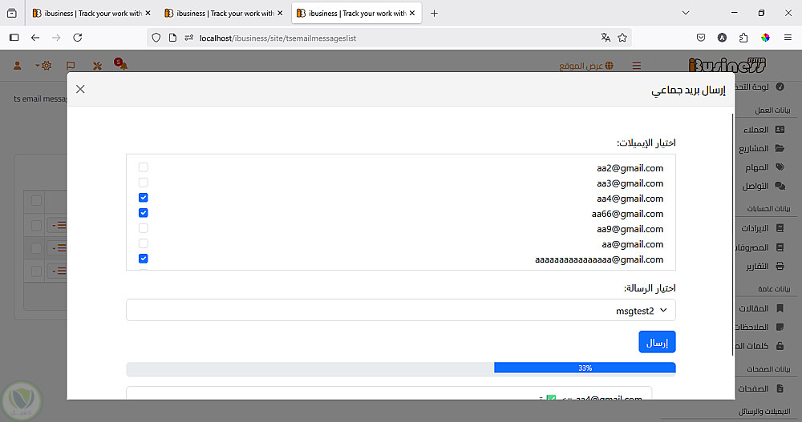Click the modal's vertical scrollbar

tap(733, 235)
